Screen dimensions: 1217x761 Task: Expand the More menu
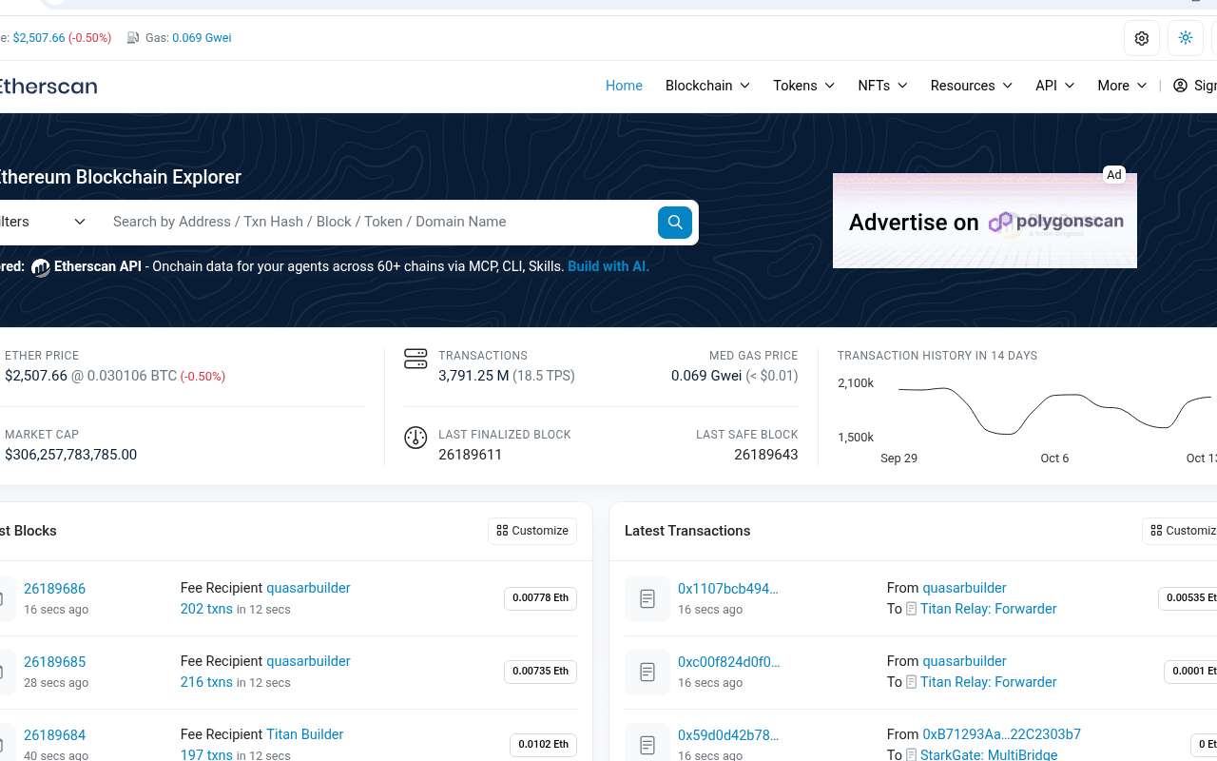click(x=1122, y=86)
